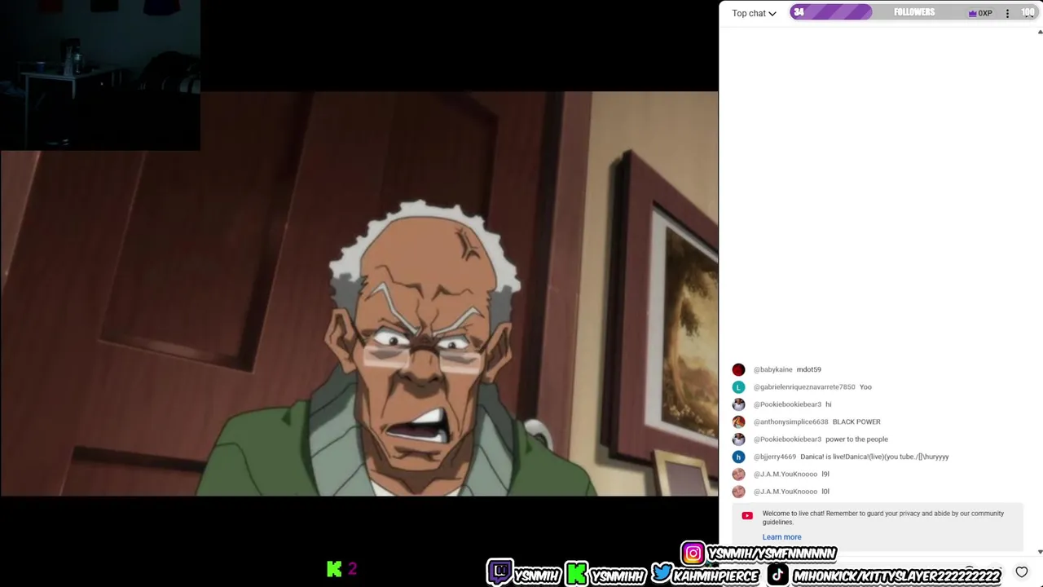Click avatar beside J.A.M.YouKnoooo's 'l0l' message

click(x=738, y=492)
